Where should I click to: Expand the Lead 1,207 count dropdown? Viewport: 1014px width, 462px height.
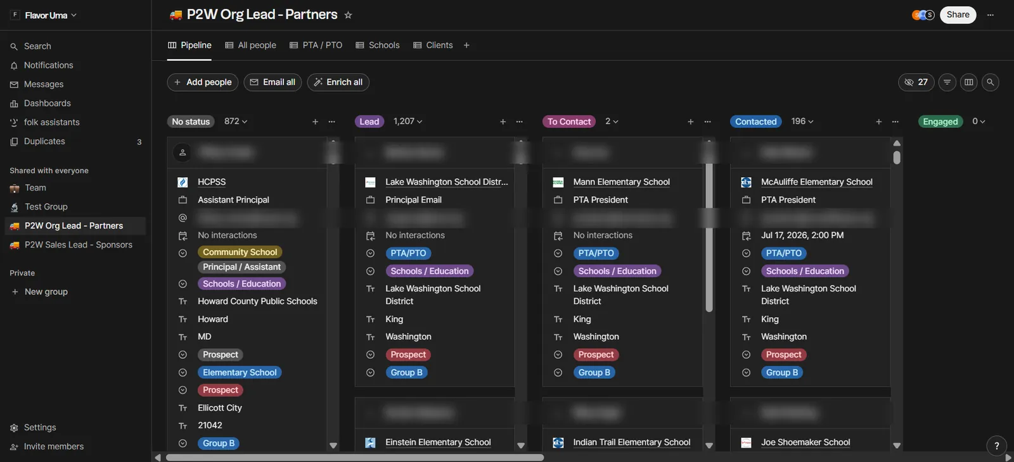(x=408, y=122)
